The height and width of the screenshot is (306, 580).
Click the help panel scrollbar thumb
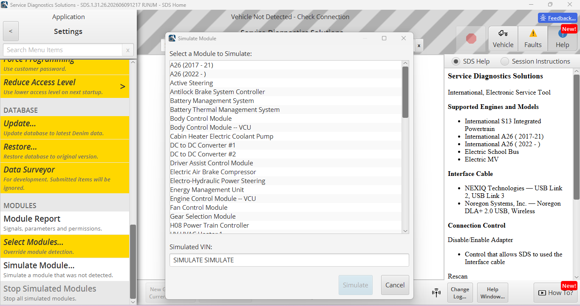[x=576, y=137]
